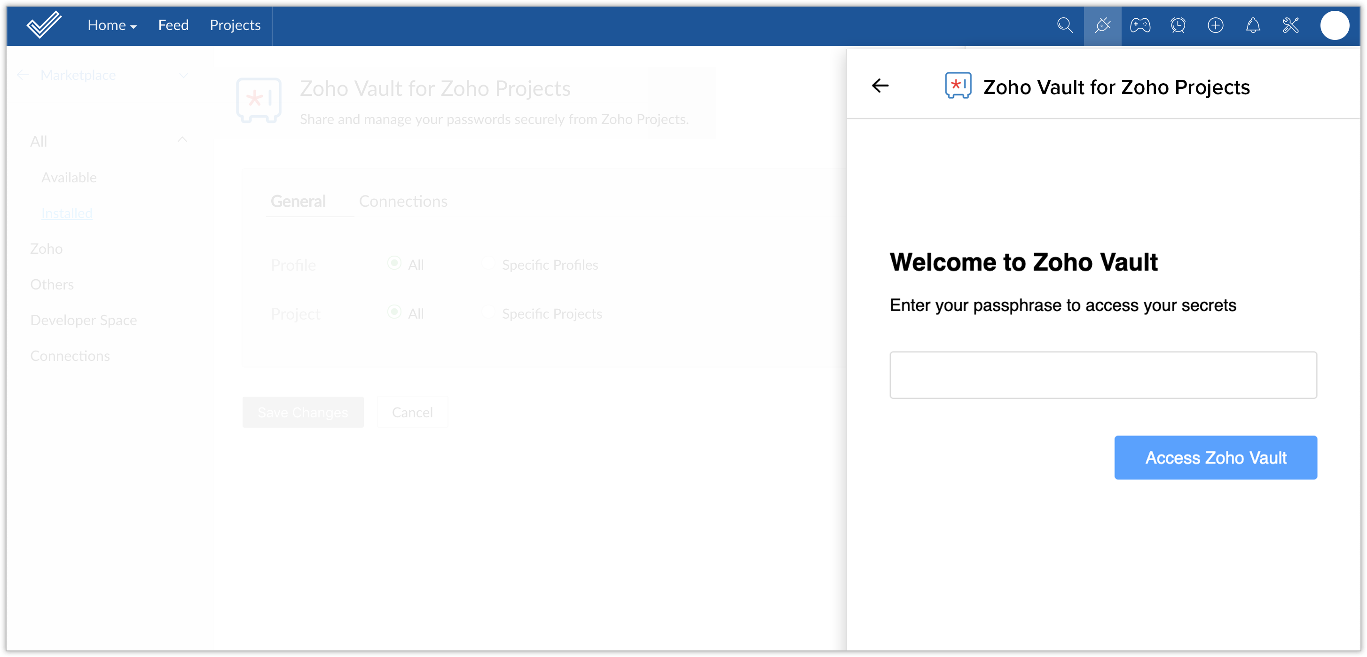1367x657 pixels.
Task: Click the back arrow in Vault panel
Action: coord(880,86)
